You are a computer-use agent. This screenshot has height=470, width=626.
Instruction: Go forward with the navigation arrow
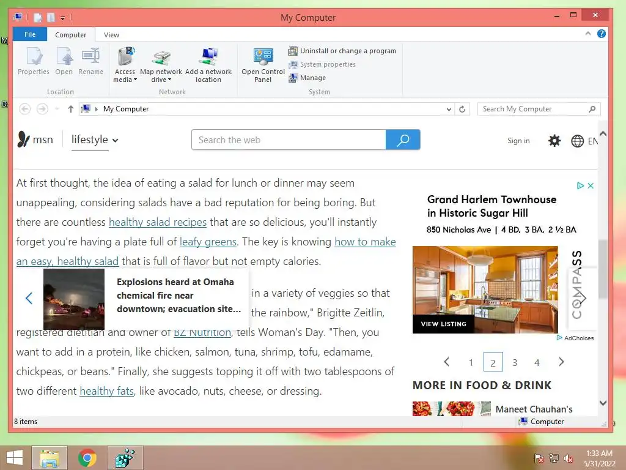pos(42,109)
